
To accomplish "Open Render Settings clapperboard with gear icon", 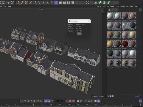I will 69,3.
